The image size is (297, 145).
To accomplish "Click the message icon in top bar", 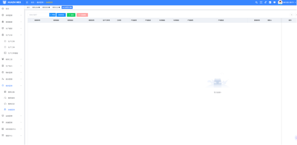I will pyautogui.click(x=274, y=2).
